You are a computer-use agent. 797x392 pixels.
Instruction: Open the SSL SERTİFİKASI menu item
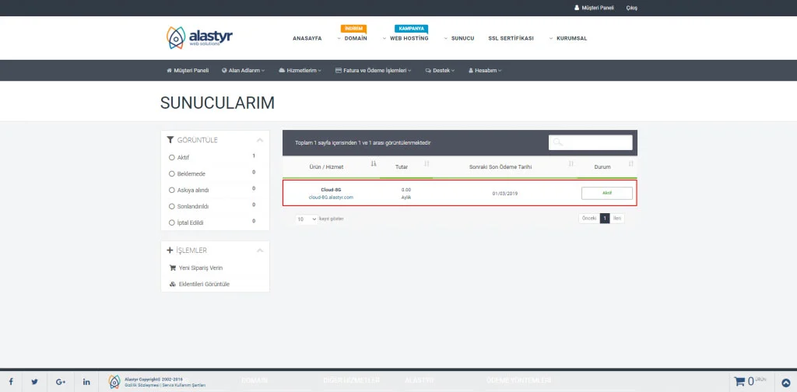click(x=511, y=38)
